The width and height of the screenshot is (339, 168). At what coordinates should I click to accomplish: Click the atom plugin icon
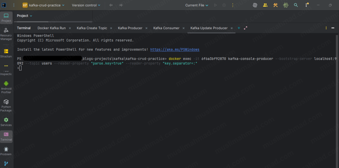point(286,5)
